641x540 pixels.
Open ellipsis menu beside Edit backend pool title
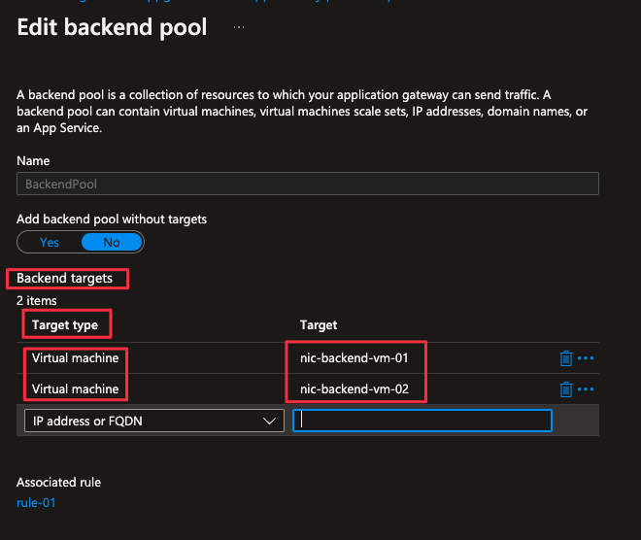coord(239,27)
